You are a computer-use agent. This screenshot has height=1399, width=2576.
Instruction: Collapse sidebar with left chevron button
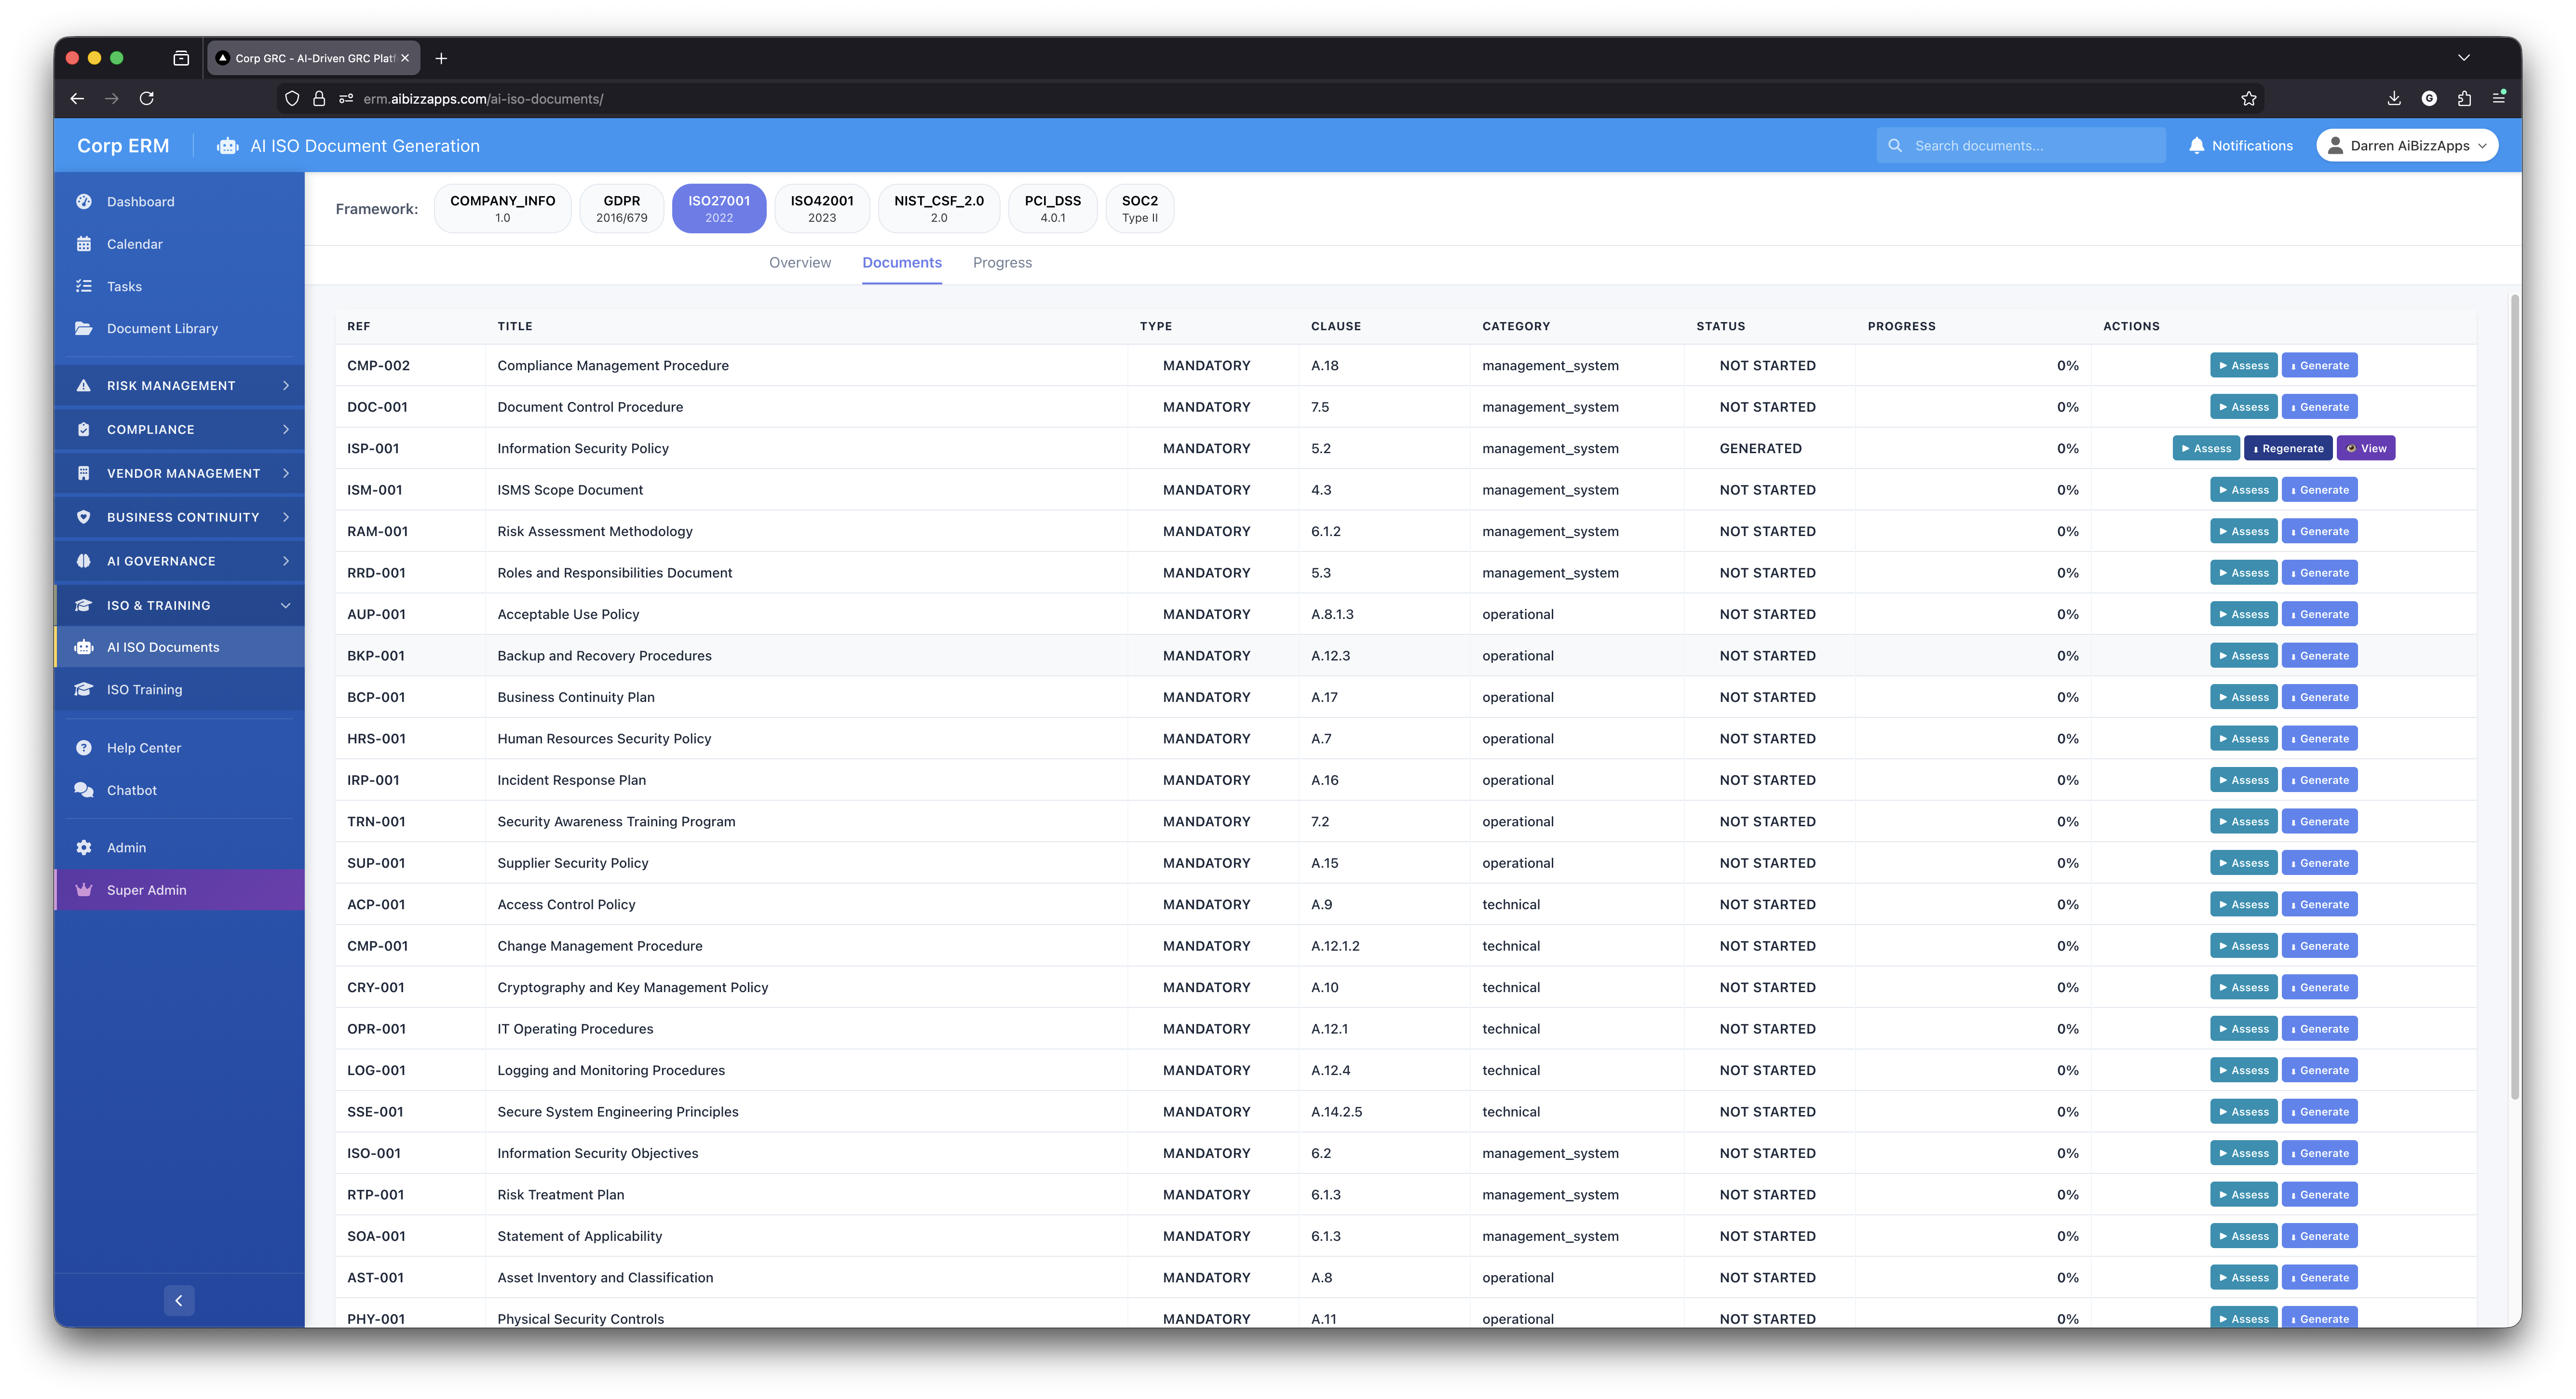(179, 1300)
